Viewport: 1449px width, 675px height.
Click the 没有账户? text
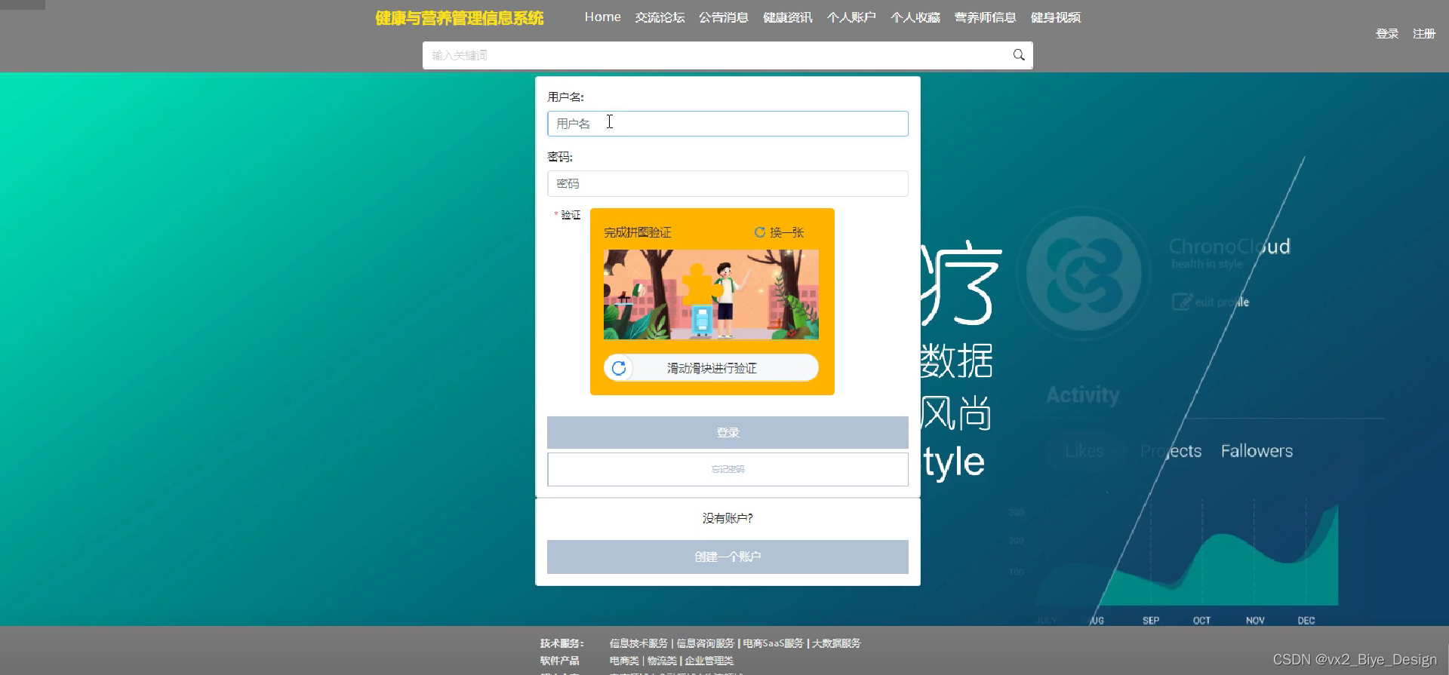(728, 518)
